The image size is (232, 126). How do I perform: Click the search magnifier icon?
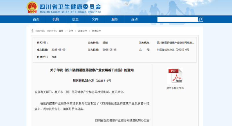(200, 19)
